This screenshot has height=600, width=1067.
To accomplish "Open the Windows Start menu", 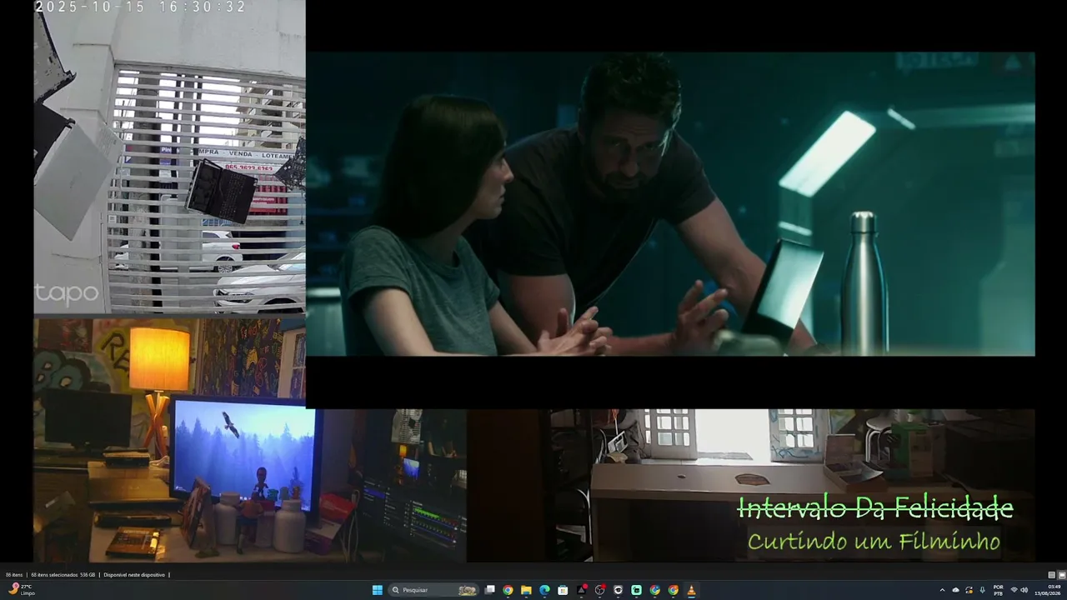I will click(x=377, y=590).
